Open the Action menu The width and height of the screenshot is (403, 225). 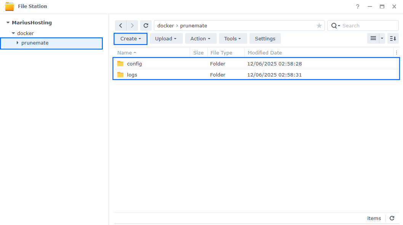pos(201,38)
